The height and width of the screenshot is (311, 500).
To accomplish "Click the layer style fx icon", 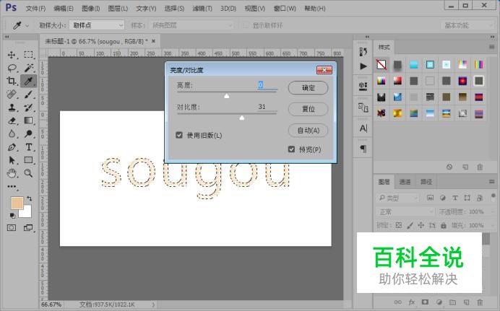I will [412, 302].
